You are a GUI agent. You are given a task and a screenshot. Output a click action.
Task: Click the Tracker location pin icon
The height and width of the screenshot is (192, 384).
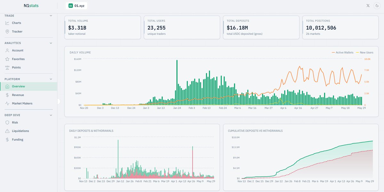(x=7, y=32)
